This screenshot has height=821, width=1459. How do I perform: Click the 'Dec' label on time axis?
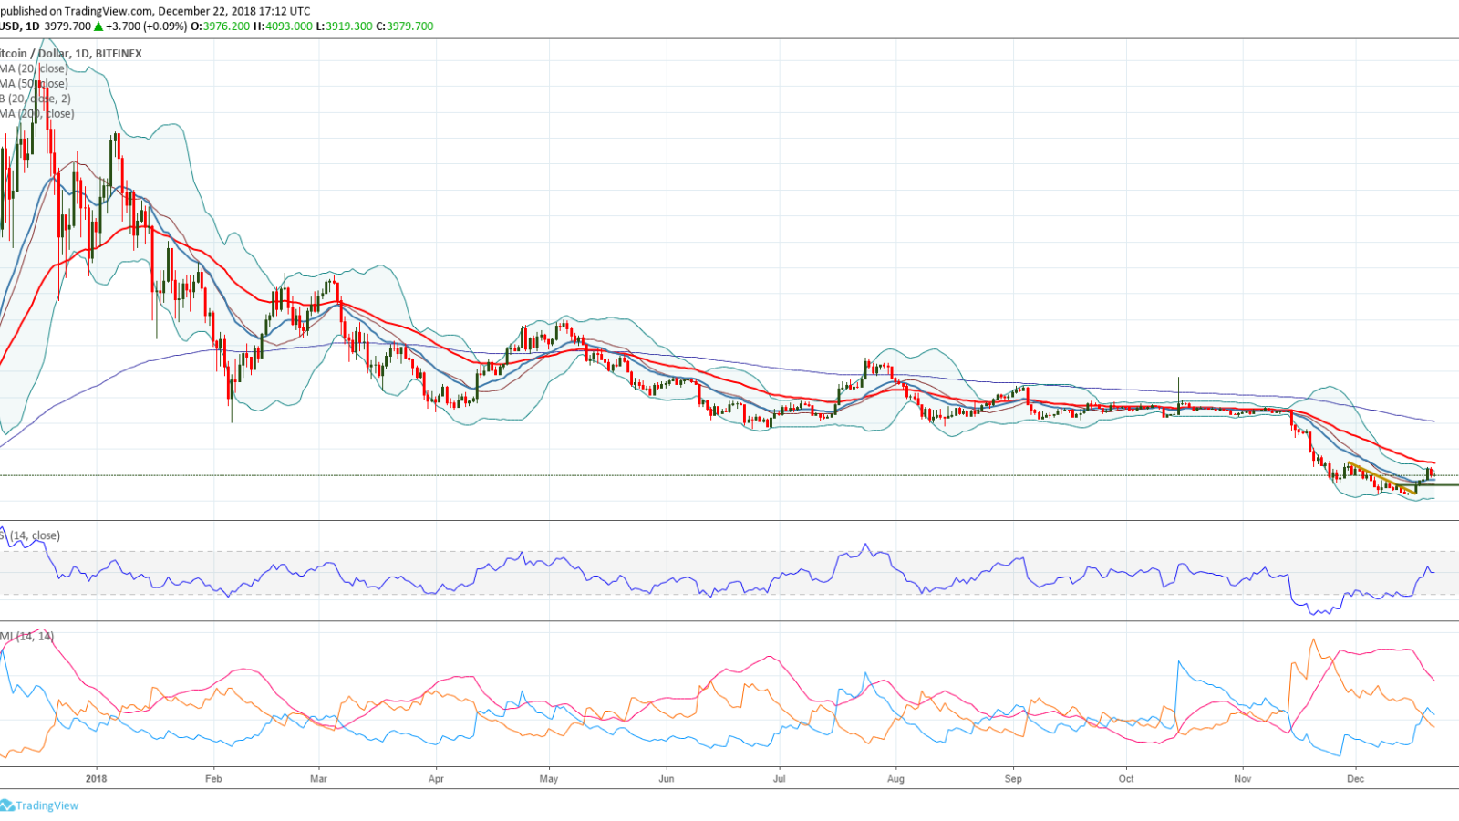[x=1356, y=779]
